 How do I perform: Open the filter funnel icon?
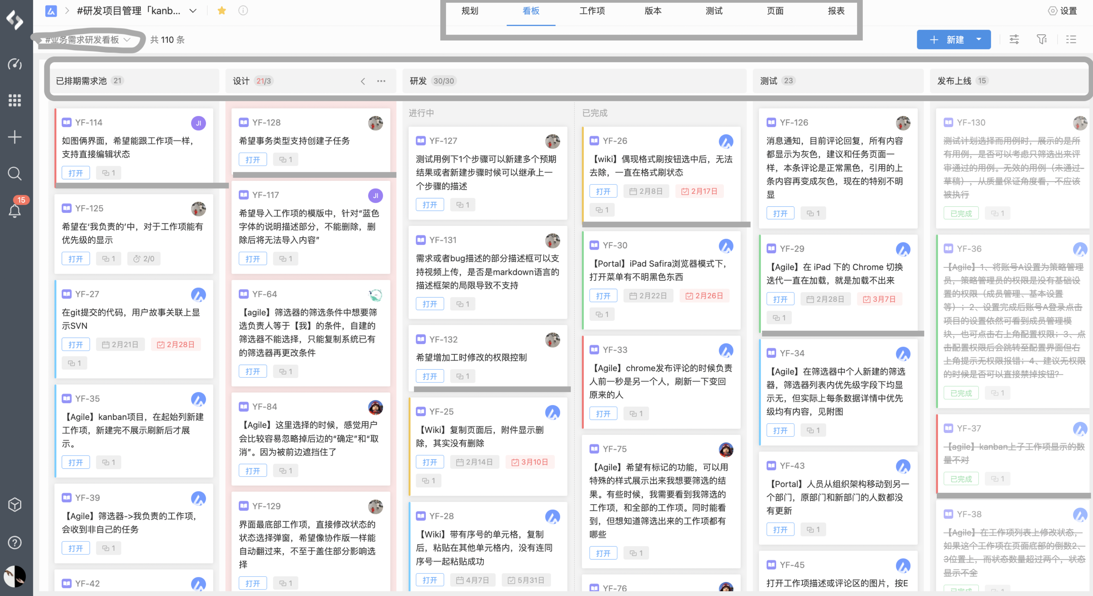[1042, 39]
